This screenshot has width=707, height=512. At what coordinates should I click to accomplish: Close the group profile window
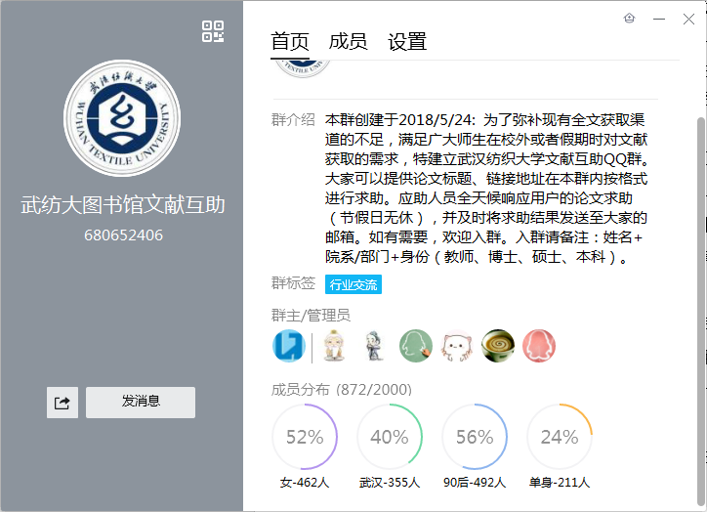(x=688, y=19)
